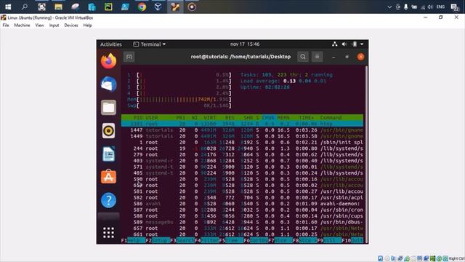
Task: Click the VirtualBox optical drive status icon
Action: pos(387,258)
